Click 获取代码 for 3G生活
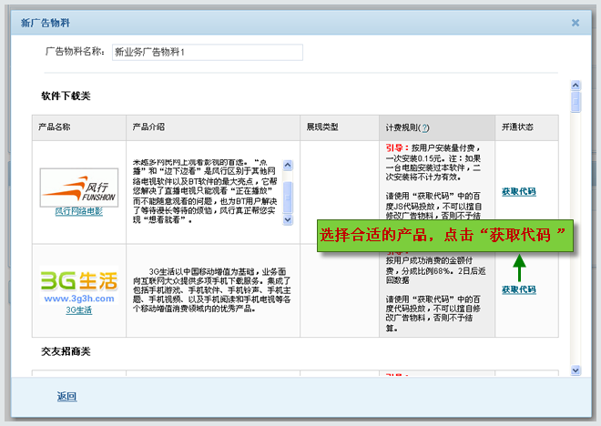 pos(519,289)
